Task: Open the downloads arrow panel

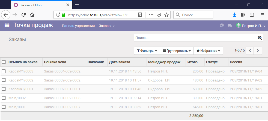Action: coord(234,15)
